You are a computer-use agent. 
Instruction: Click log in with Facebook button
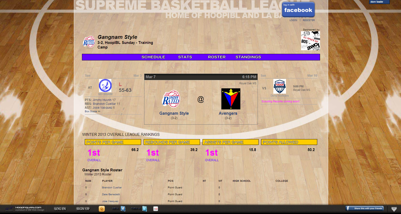tap(298, 9)
